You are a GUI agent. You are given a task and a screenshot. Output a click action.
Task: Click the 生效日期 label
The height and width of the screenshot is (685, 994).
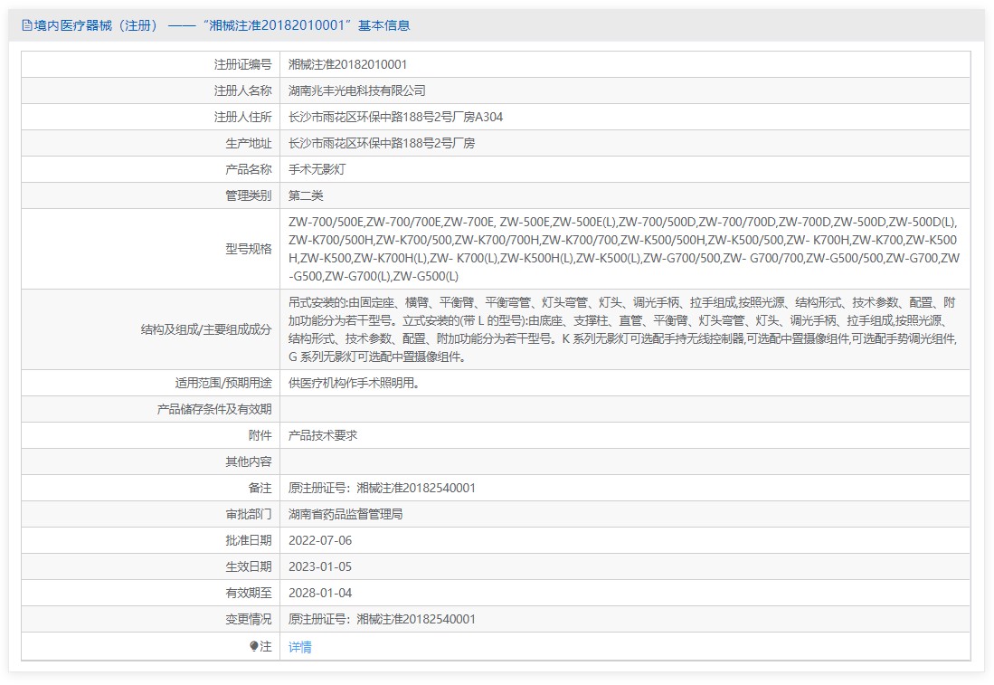[x=249, y=566]
